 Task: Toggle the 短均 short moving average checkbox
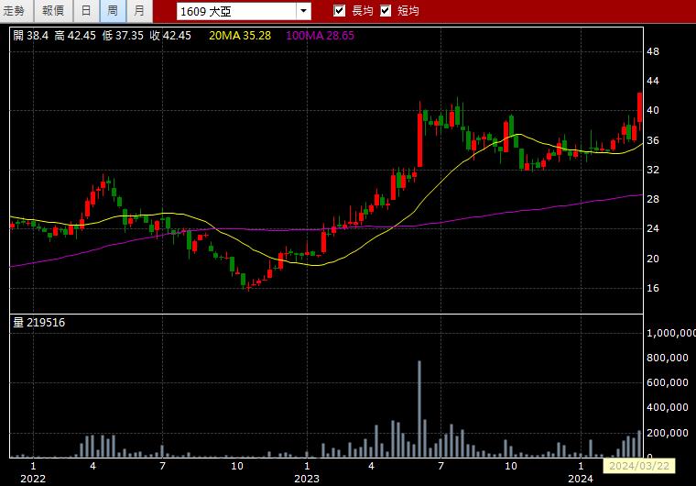click(x=386, y=11)
